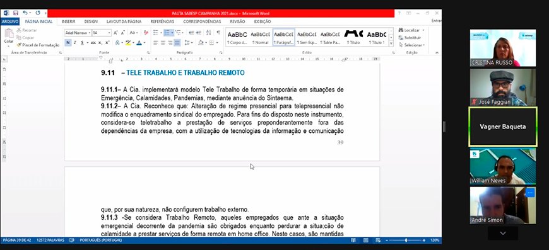Decrease paragraph indent

(191, 33)
